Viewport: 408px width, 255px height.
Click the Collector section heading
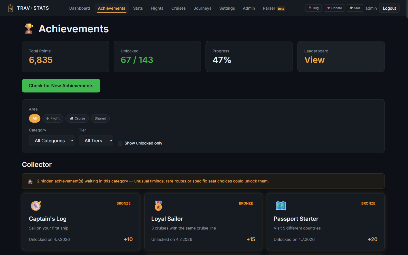point(37,165)
